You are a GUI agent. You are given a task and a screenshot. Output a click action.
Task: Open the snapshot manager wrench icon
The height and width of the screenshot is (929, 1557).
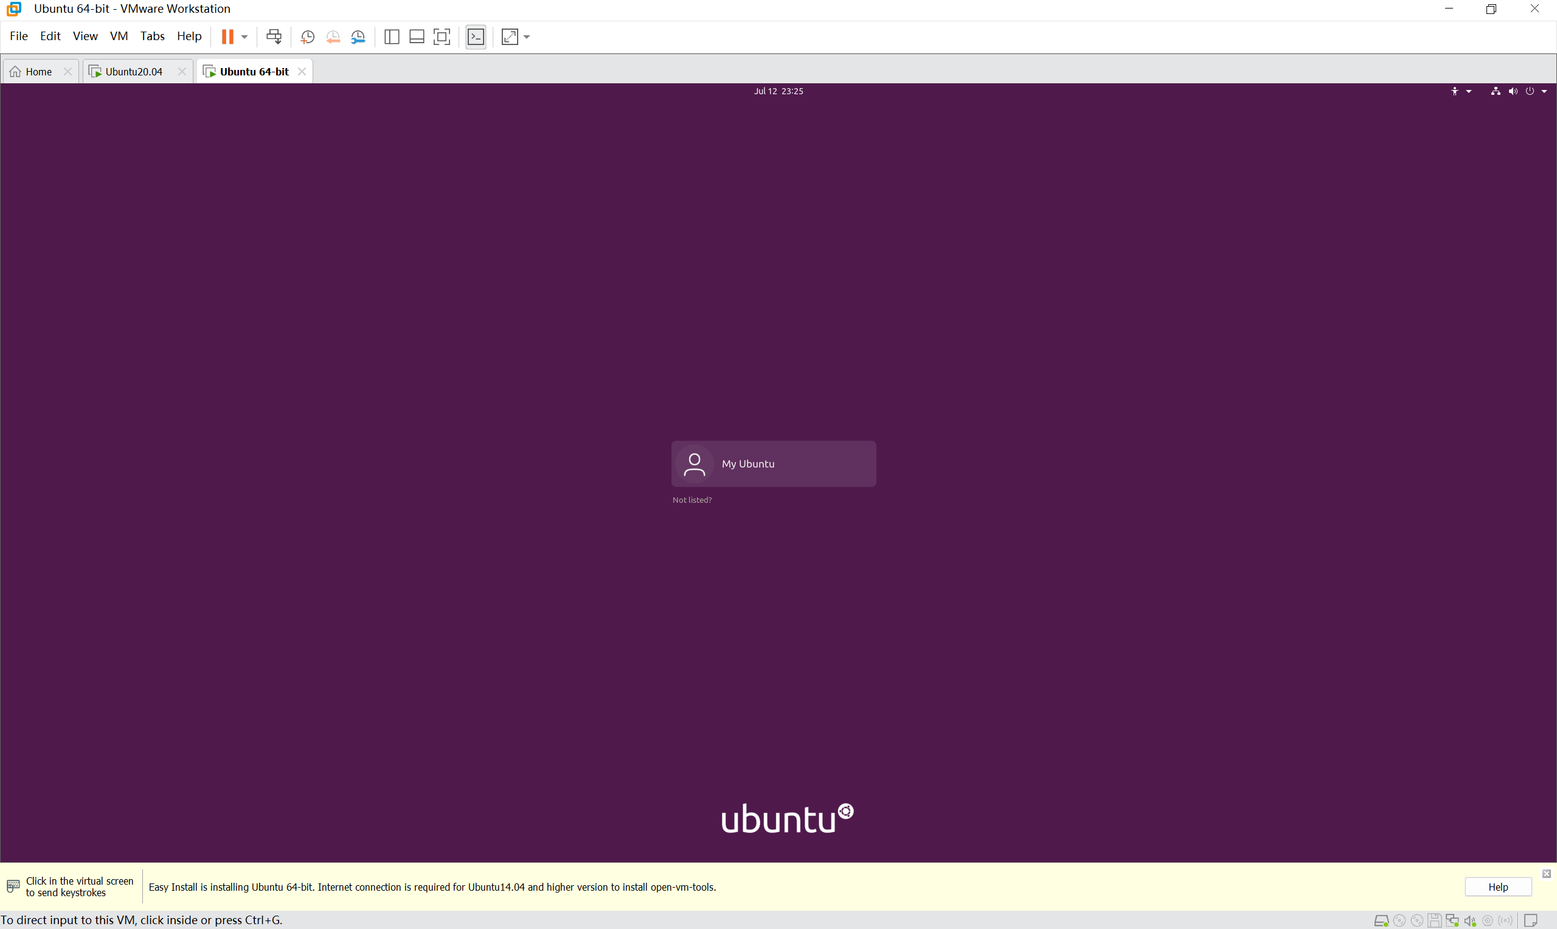pos(358,37)
